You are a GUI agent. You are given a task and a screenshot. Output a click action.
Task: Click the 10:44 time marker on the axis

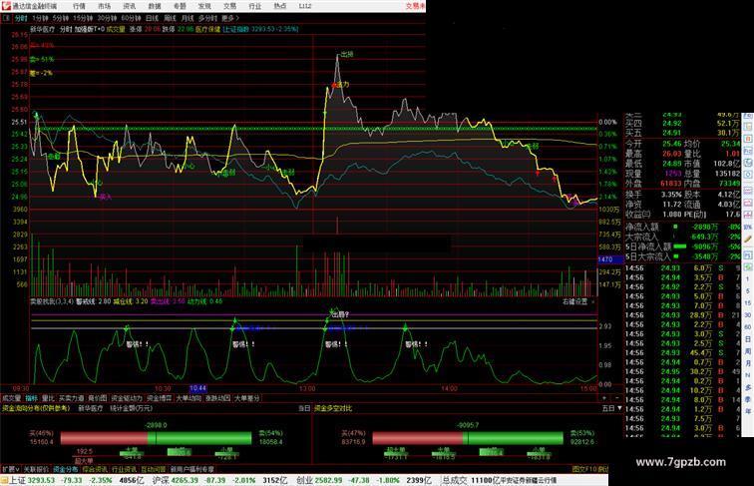pyautogui.click(x=197, y=388)
